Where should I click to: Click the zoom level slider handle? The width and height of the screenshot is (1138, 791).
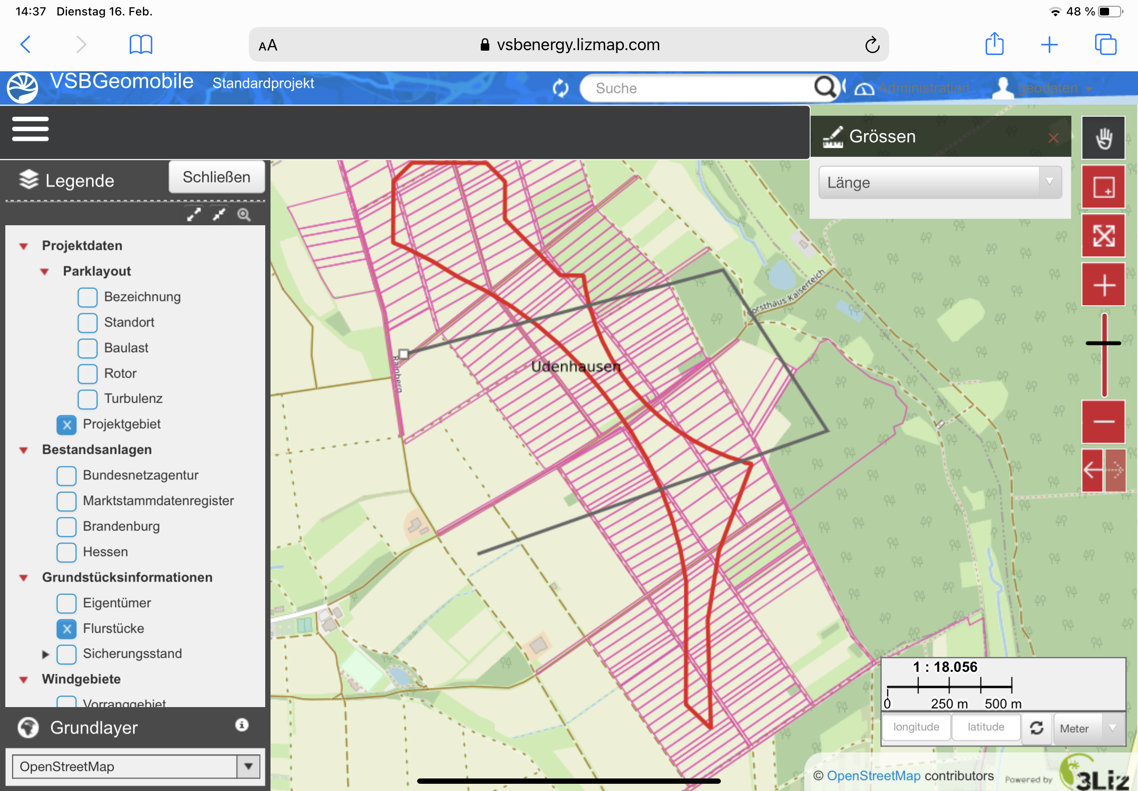click(x=1103, y=343)
